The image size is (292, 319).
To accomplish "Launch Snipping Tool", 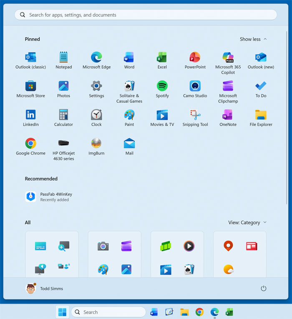I will click(195, 118).
